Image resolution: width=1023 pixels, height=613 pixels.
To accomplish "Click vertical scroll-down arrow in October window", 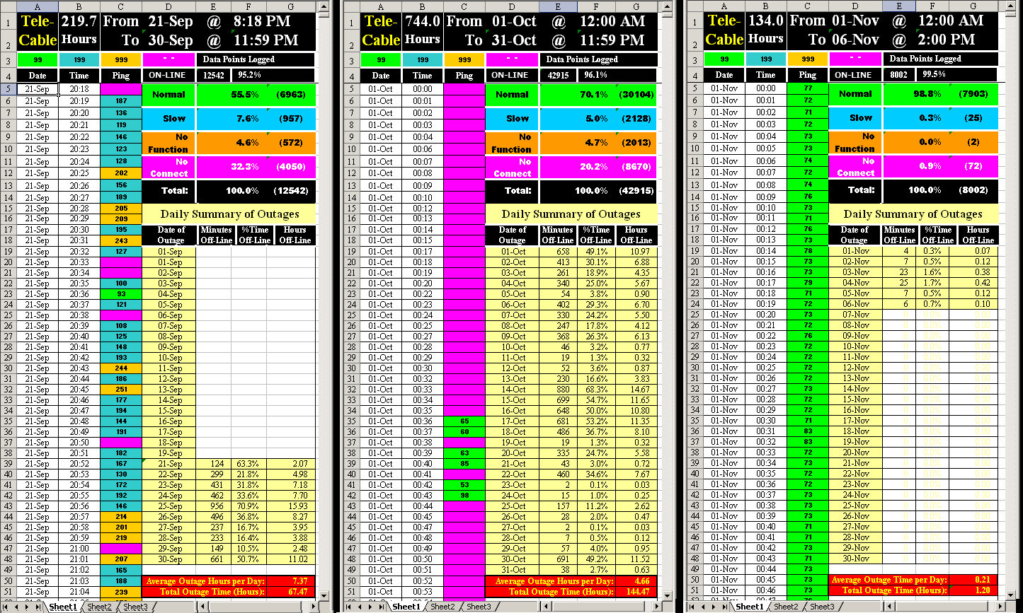I will point(667,596).
